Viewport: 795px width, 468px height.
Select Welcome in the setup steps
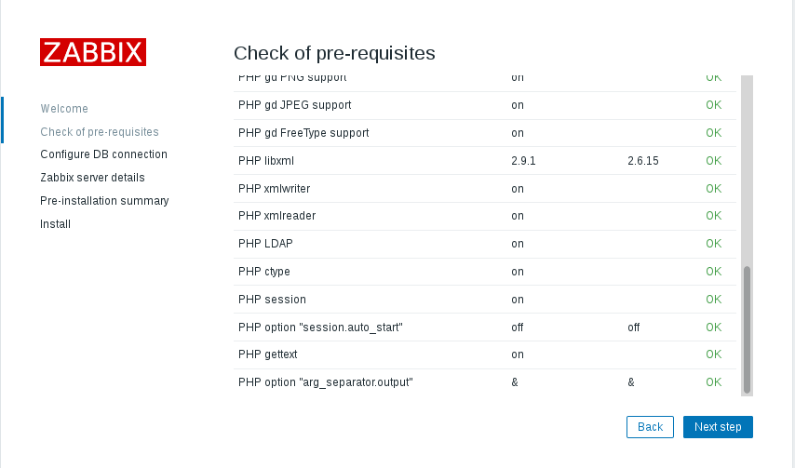click(64, 109)
